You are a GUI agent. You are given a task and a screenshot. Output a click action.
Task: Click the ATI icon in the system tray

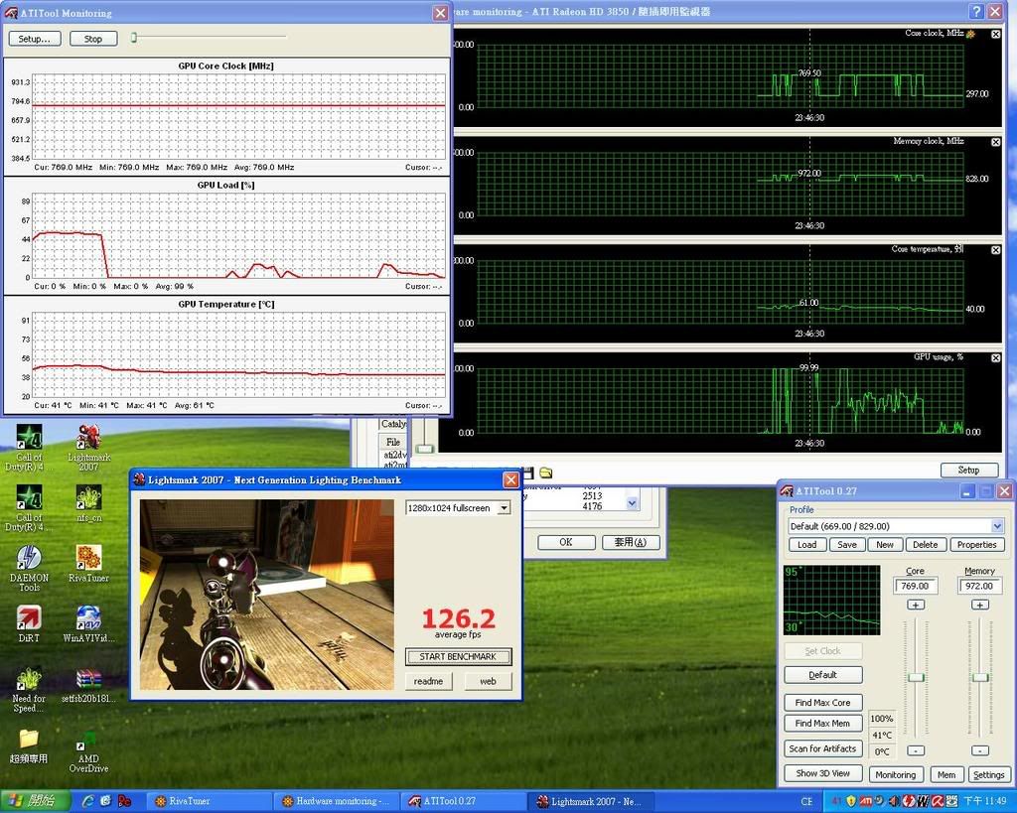866,801
